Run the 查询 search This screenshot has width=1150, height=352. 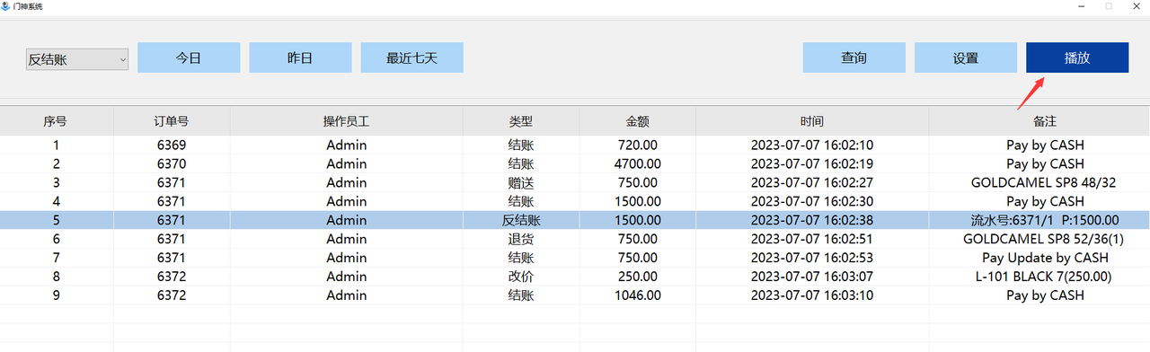pyautogui.click(x=854, y=57)
